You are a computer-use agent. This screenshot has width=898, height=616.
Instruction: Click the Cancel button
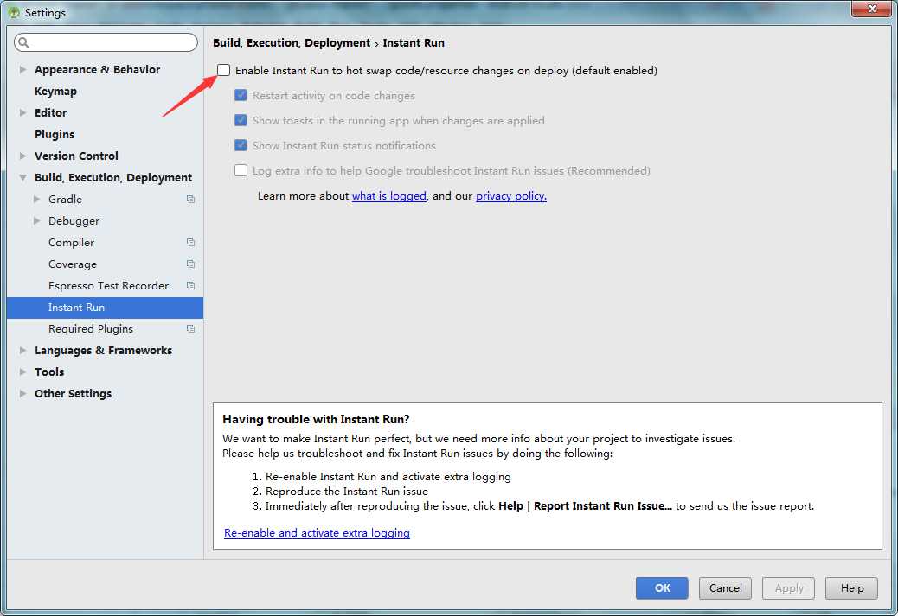pos(725,588)
